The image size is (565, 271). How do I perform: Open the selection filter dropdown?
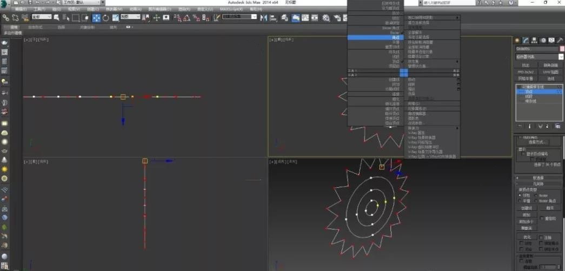click(x=42, y=17)
